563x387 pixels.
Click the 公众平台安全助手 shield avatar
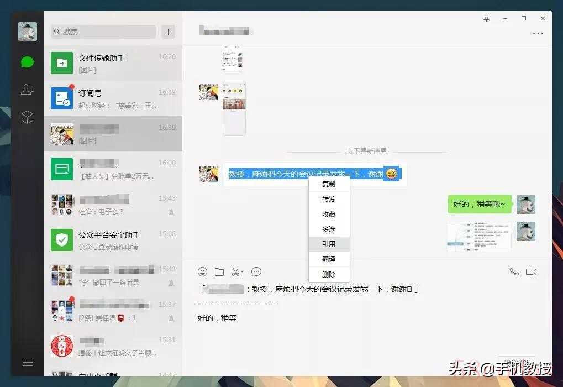coord(62,240)
